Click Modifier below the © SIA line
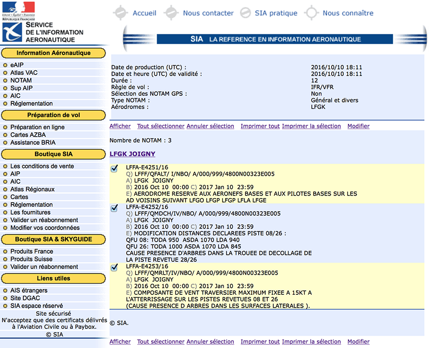This screenshot has height=348, width=431. [358, 341]
